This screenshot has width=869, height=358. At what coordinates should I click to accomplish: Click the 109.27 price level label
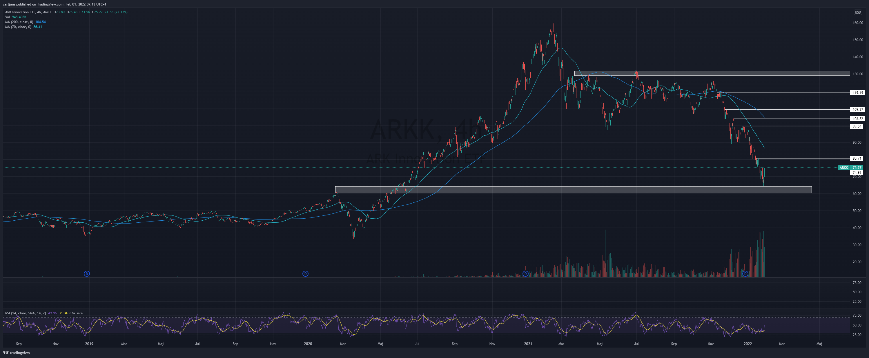857,109
